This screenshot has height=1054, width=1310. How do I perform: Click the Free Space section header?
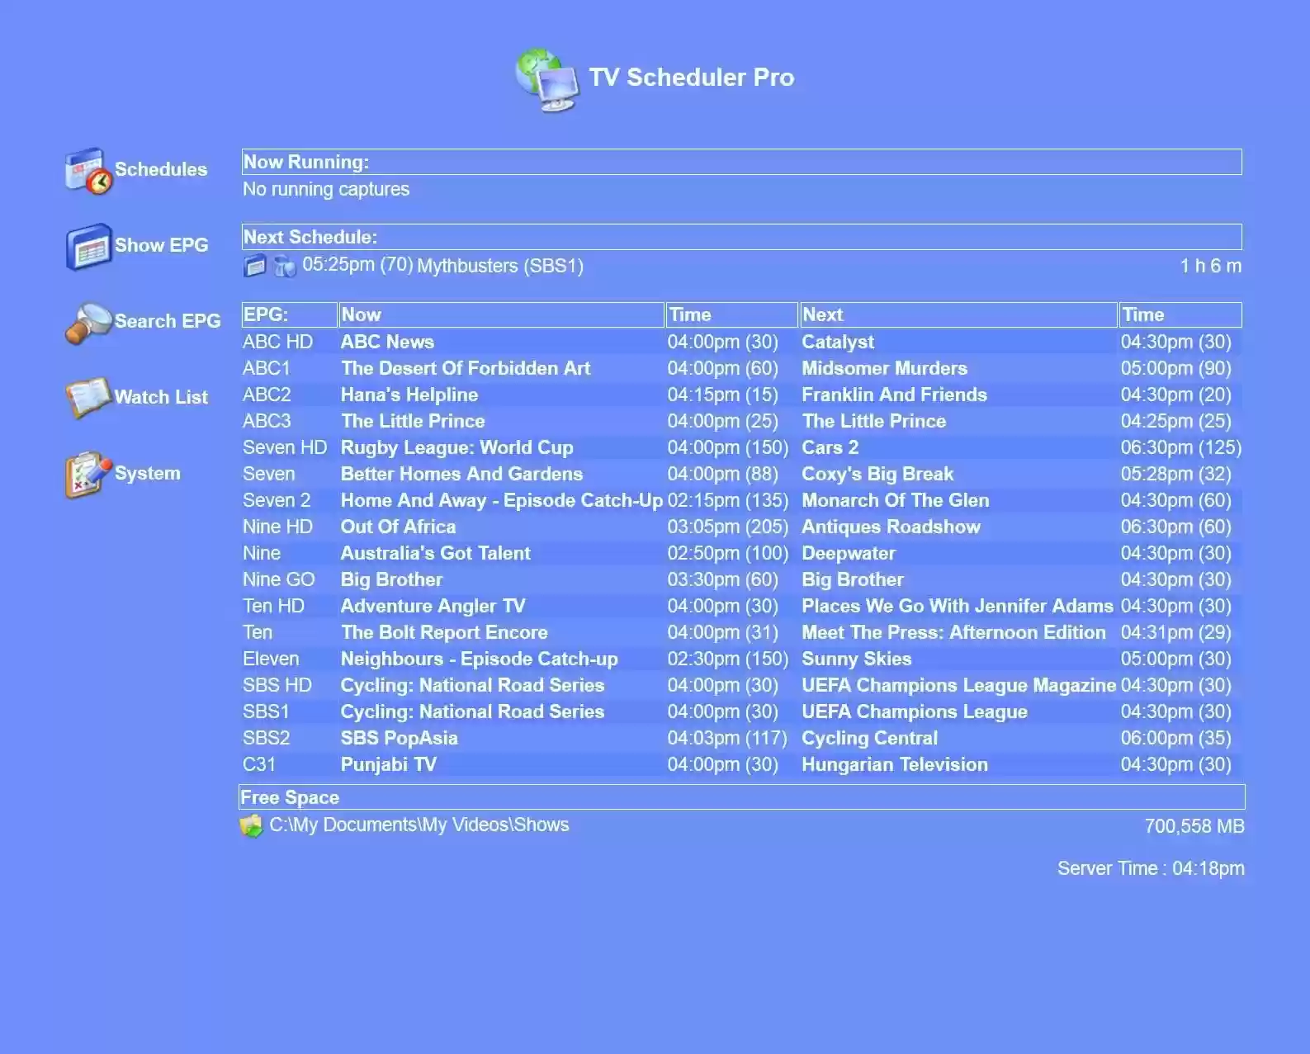(x=742, y=797)
